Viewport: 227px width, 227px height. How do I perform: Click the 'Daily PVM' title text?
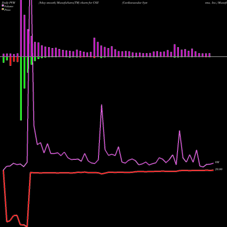click(x=9, y=3)
